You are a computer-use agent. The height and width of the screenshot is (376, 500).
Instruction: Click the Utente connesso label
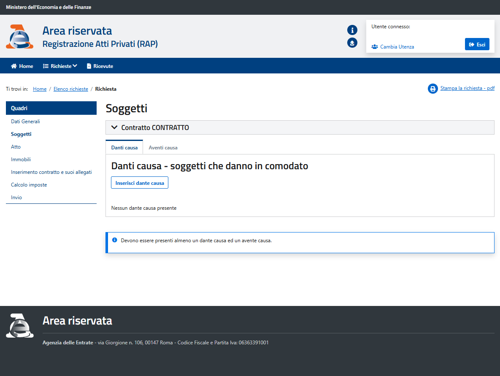[x=391, y=27]
